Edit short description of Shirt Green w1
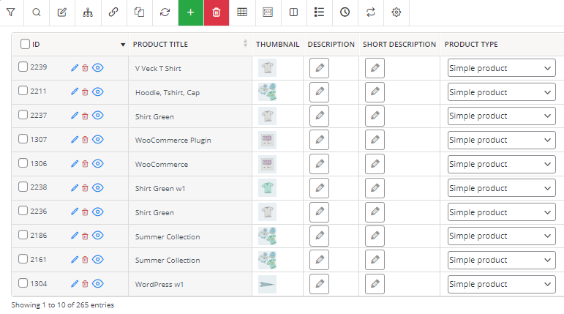Screen dimensions: 564x314 coord(375,188)
